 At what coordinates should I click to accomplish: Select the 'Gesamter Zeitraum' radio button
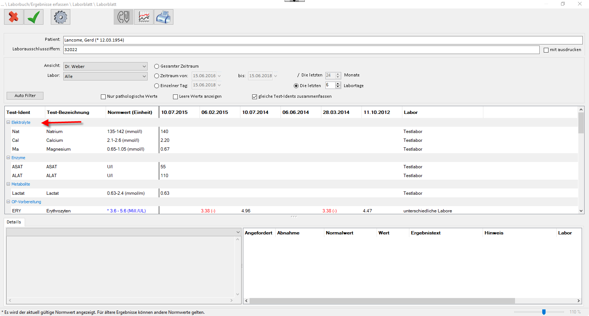tap(156, 67)
